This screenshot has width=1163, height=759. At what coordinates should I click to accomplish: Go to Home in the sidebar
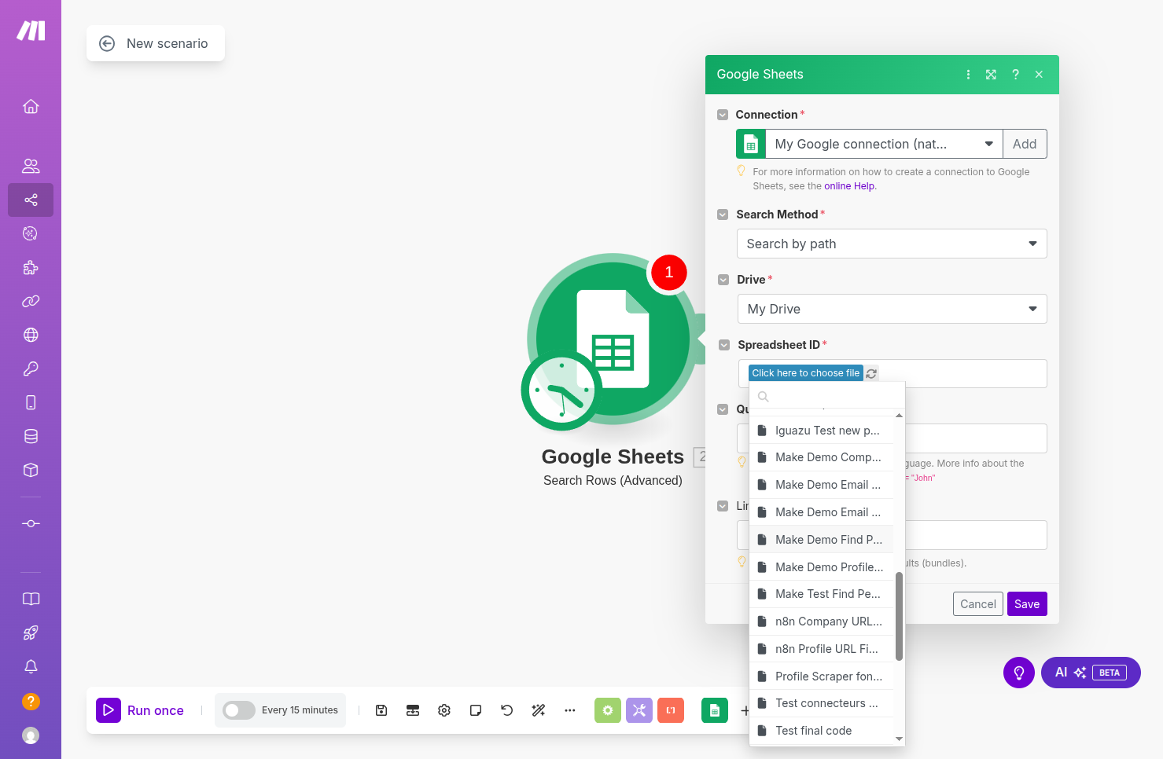tap(31, 106)
